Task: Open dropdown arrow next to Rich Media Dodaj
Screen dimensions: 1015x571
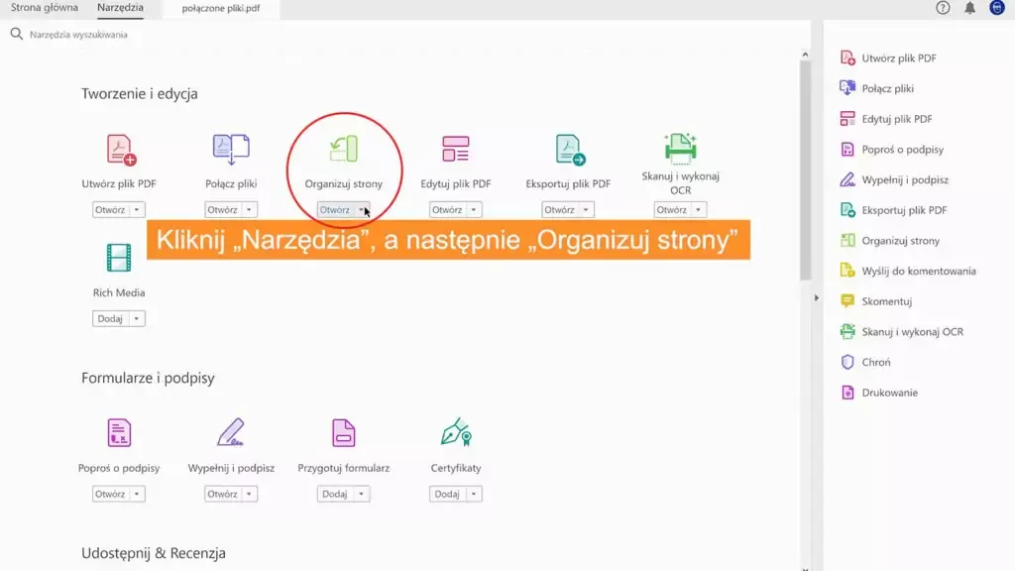Action: pyautogui.click(x=137, y=319)
